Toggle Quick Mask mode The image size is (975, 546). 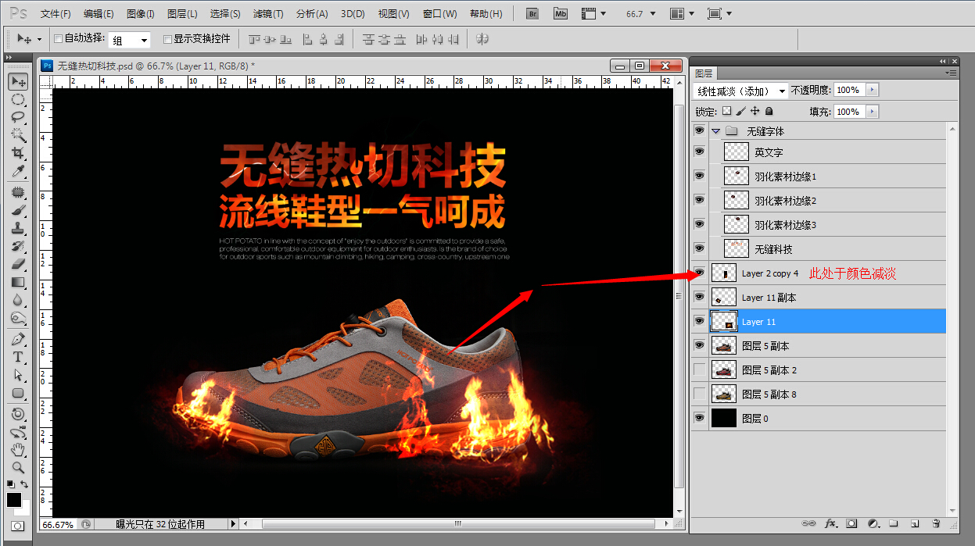point(17,526)
